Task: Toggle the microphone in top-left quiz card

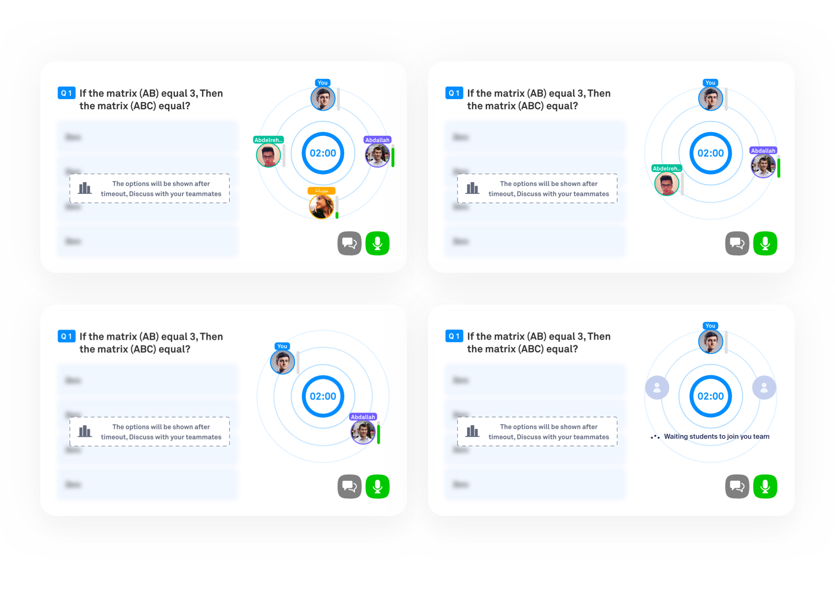Action: 378,243
